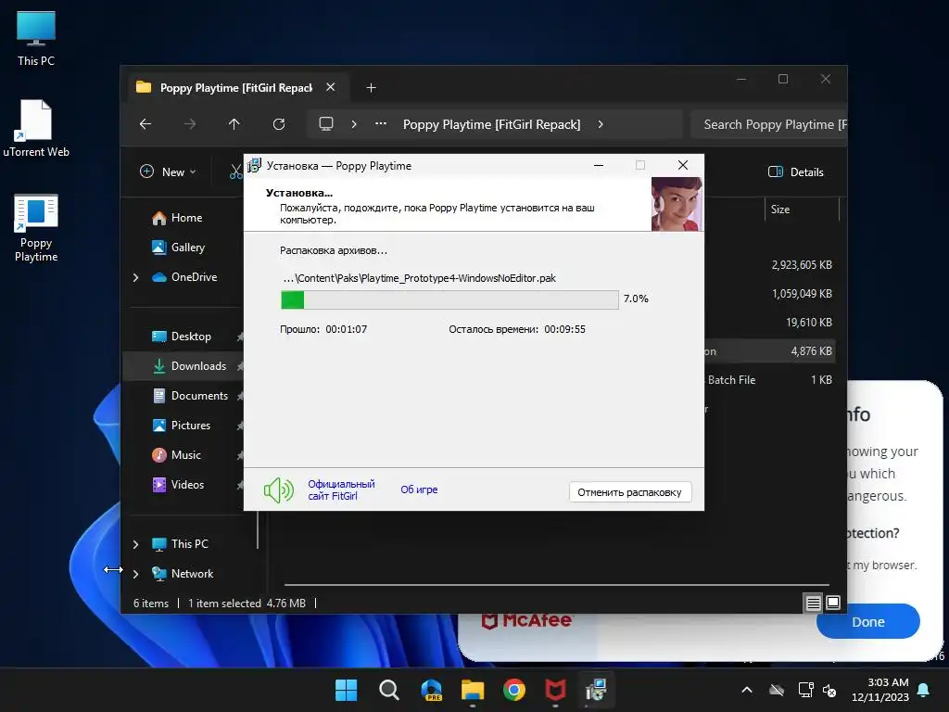Screen dimensions: 949x712
Task: Open the official FitGirl site link
Action: click(341, 489)
